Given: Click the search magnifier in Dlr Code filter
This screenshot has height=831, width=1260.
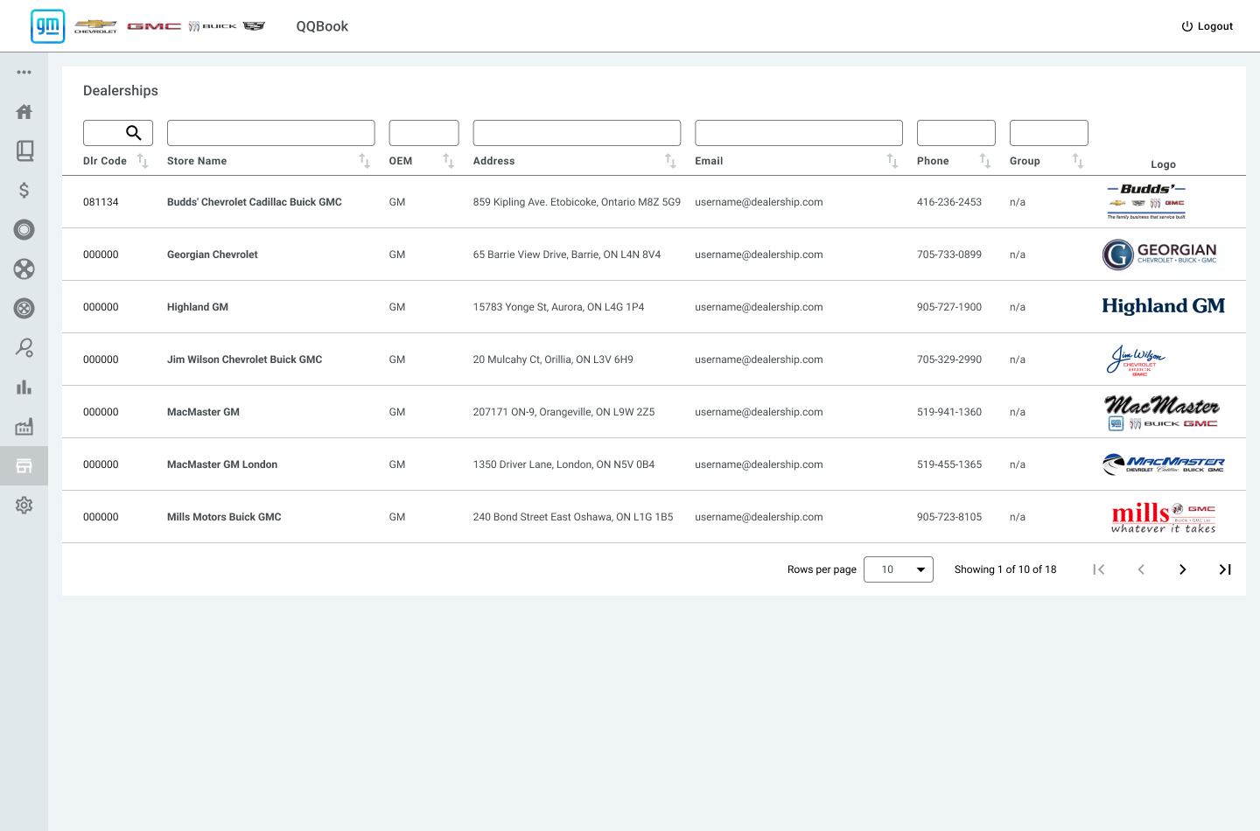Looking at the screenshot, I should [134, 133].
